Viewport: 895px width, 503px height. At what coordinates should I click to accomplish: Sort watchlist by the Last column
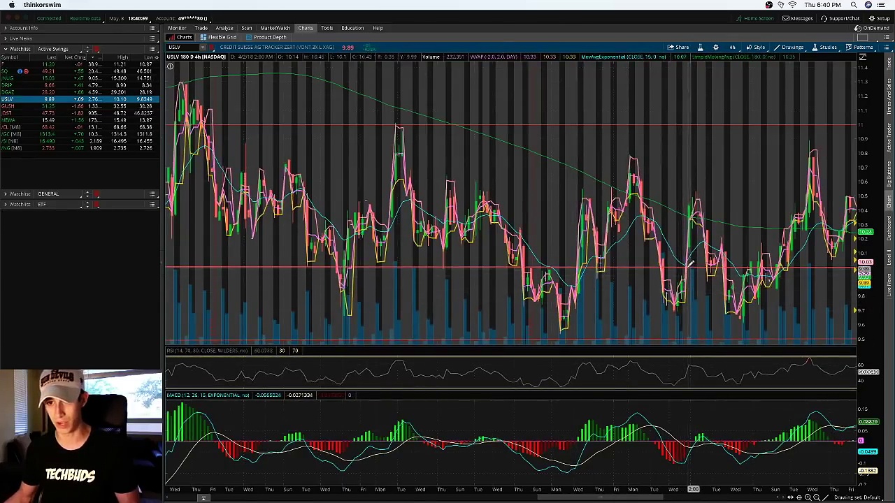coord(50,57)
